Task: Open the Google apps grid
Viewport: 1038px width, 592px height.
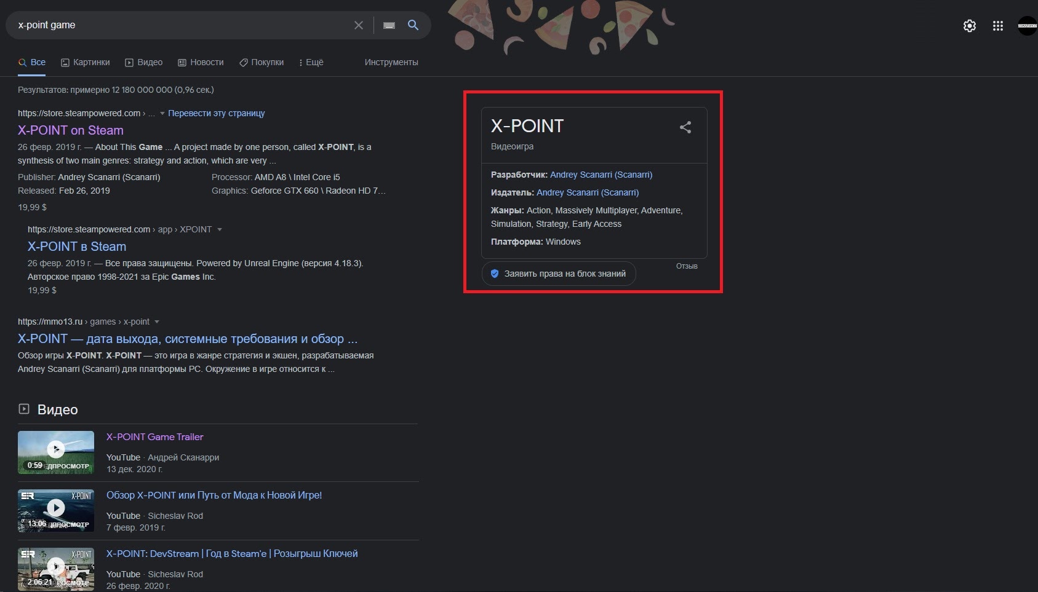Action: point(998,26)
